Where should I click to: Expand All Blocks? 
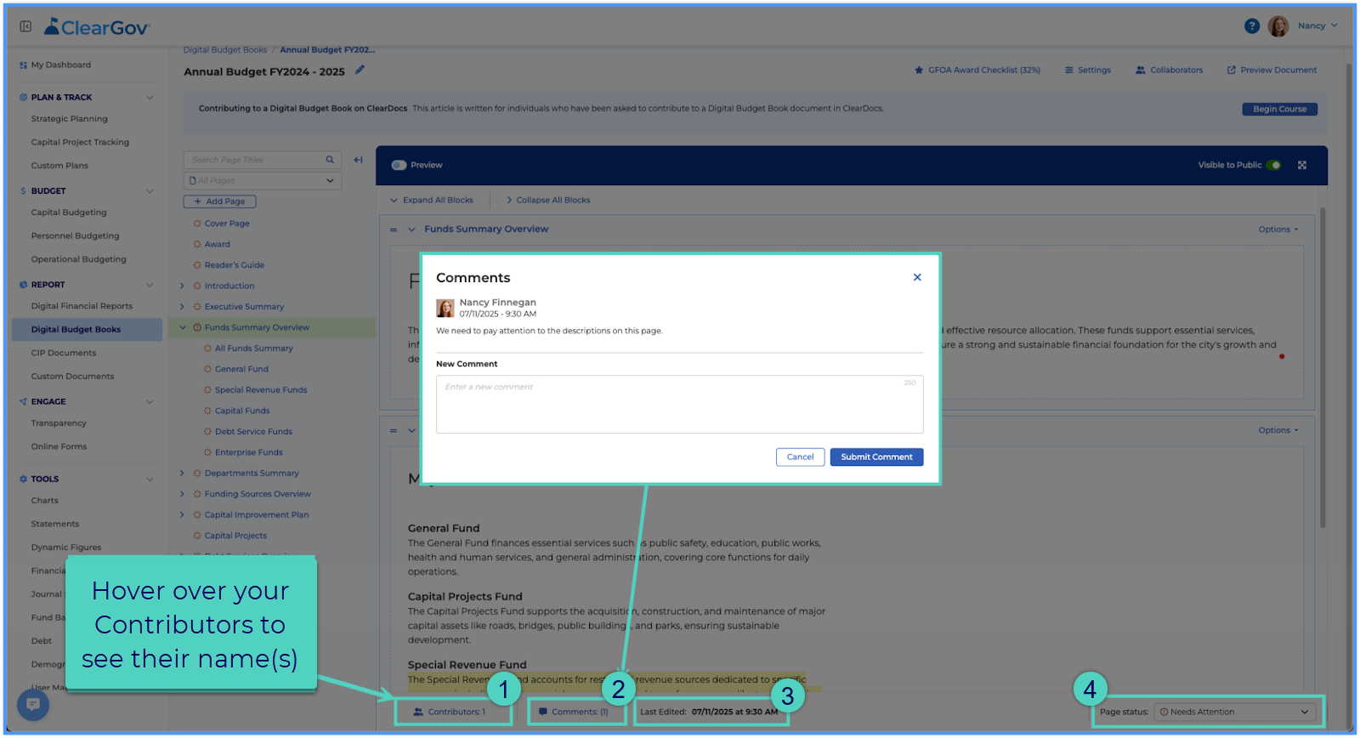pyautogui.click(x=432, y=200)
